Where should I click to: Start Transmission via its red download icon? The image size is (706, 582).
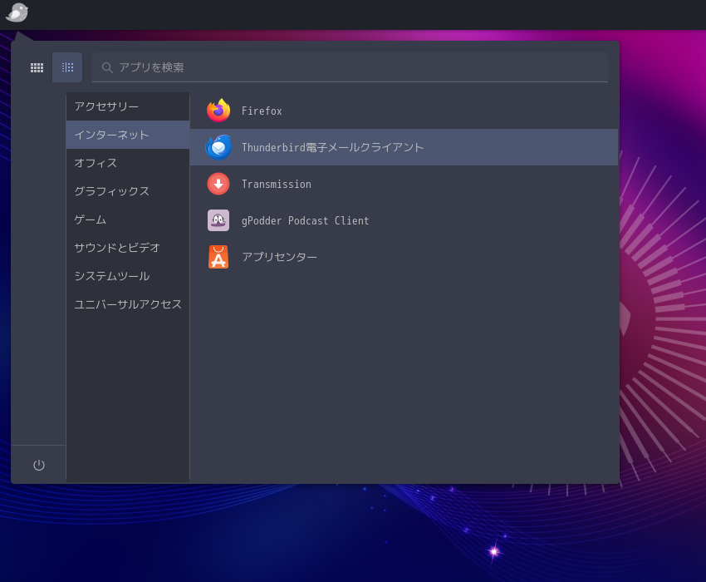tap(218, 184)
